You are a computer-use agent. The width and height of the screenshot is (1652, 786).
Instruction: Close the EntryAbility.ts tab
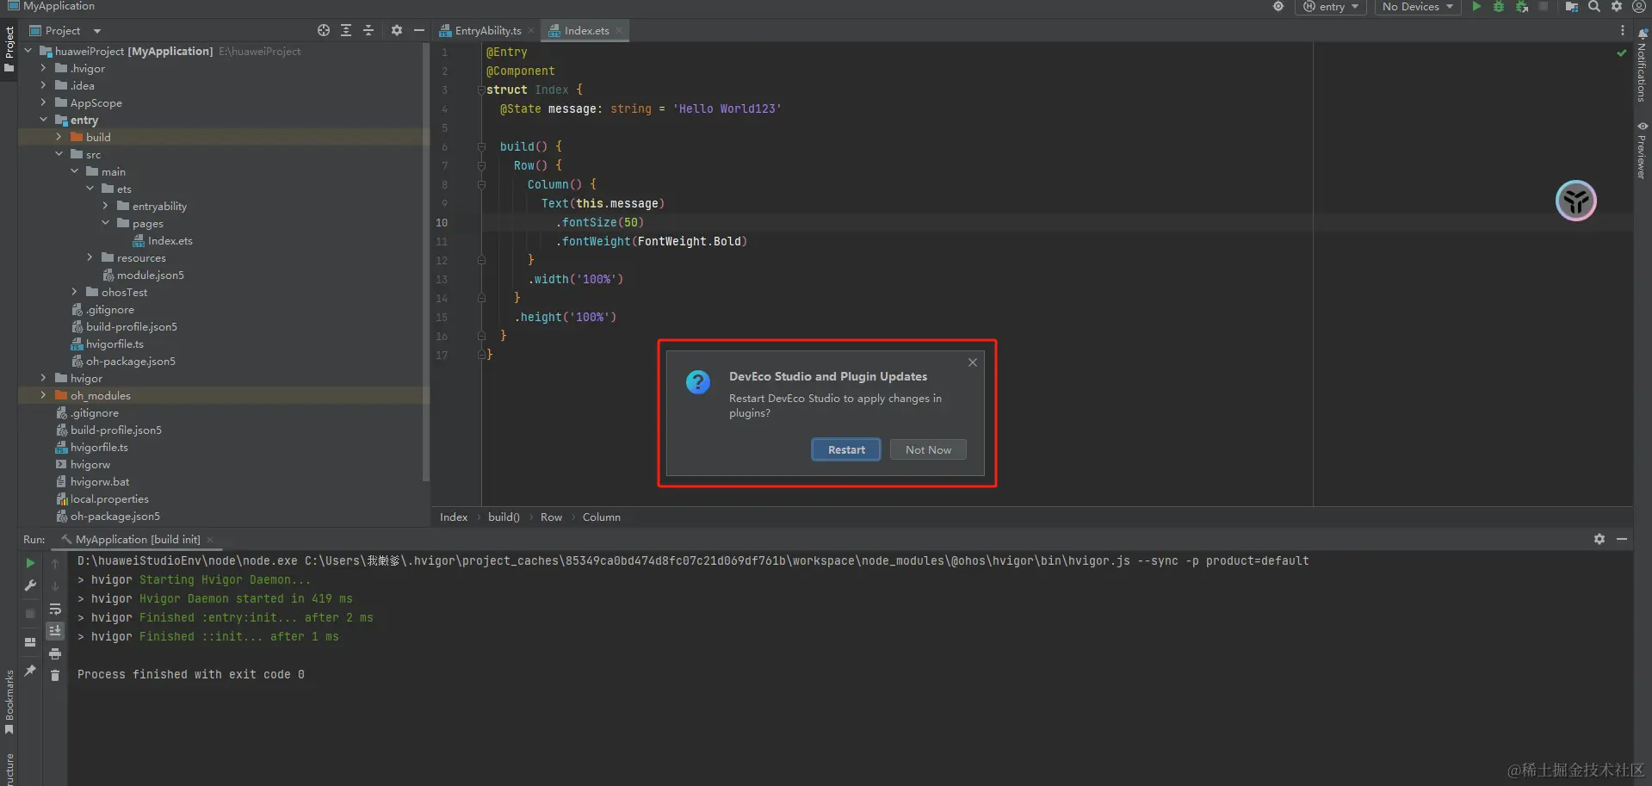pos(530,31)
